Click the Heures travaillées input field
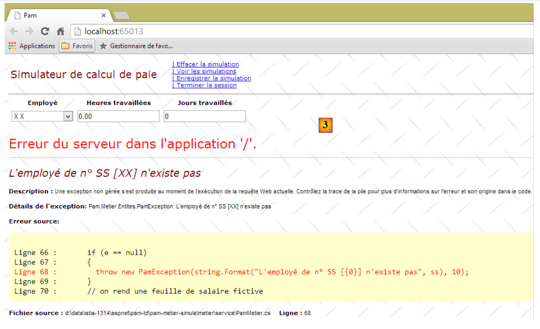 (x=118, y=117)
